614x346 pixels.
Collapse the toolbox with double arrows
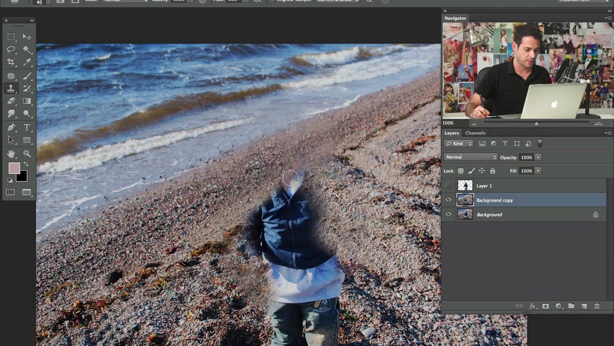click(x=32, y=20)
